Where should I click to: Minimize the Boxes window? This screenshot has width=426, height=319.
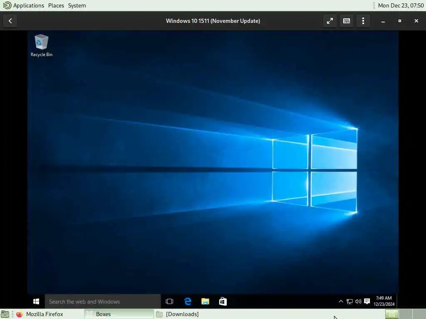383,21
